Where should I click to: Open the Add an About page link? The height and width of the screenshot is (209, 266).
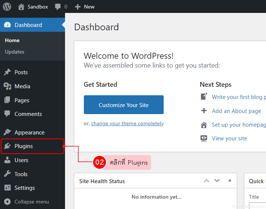(236, 111)
